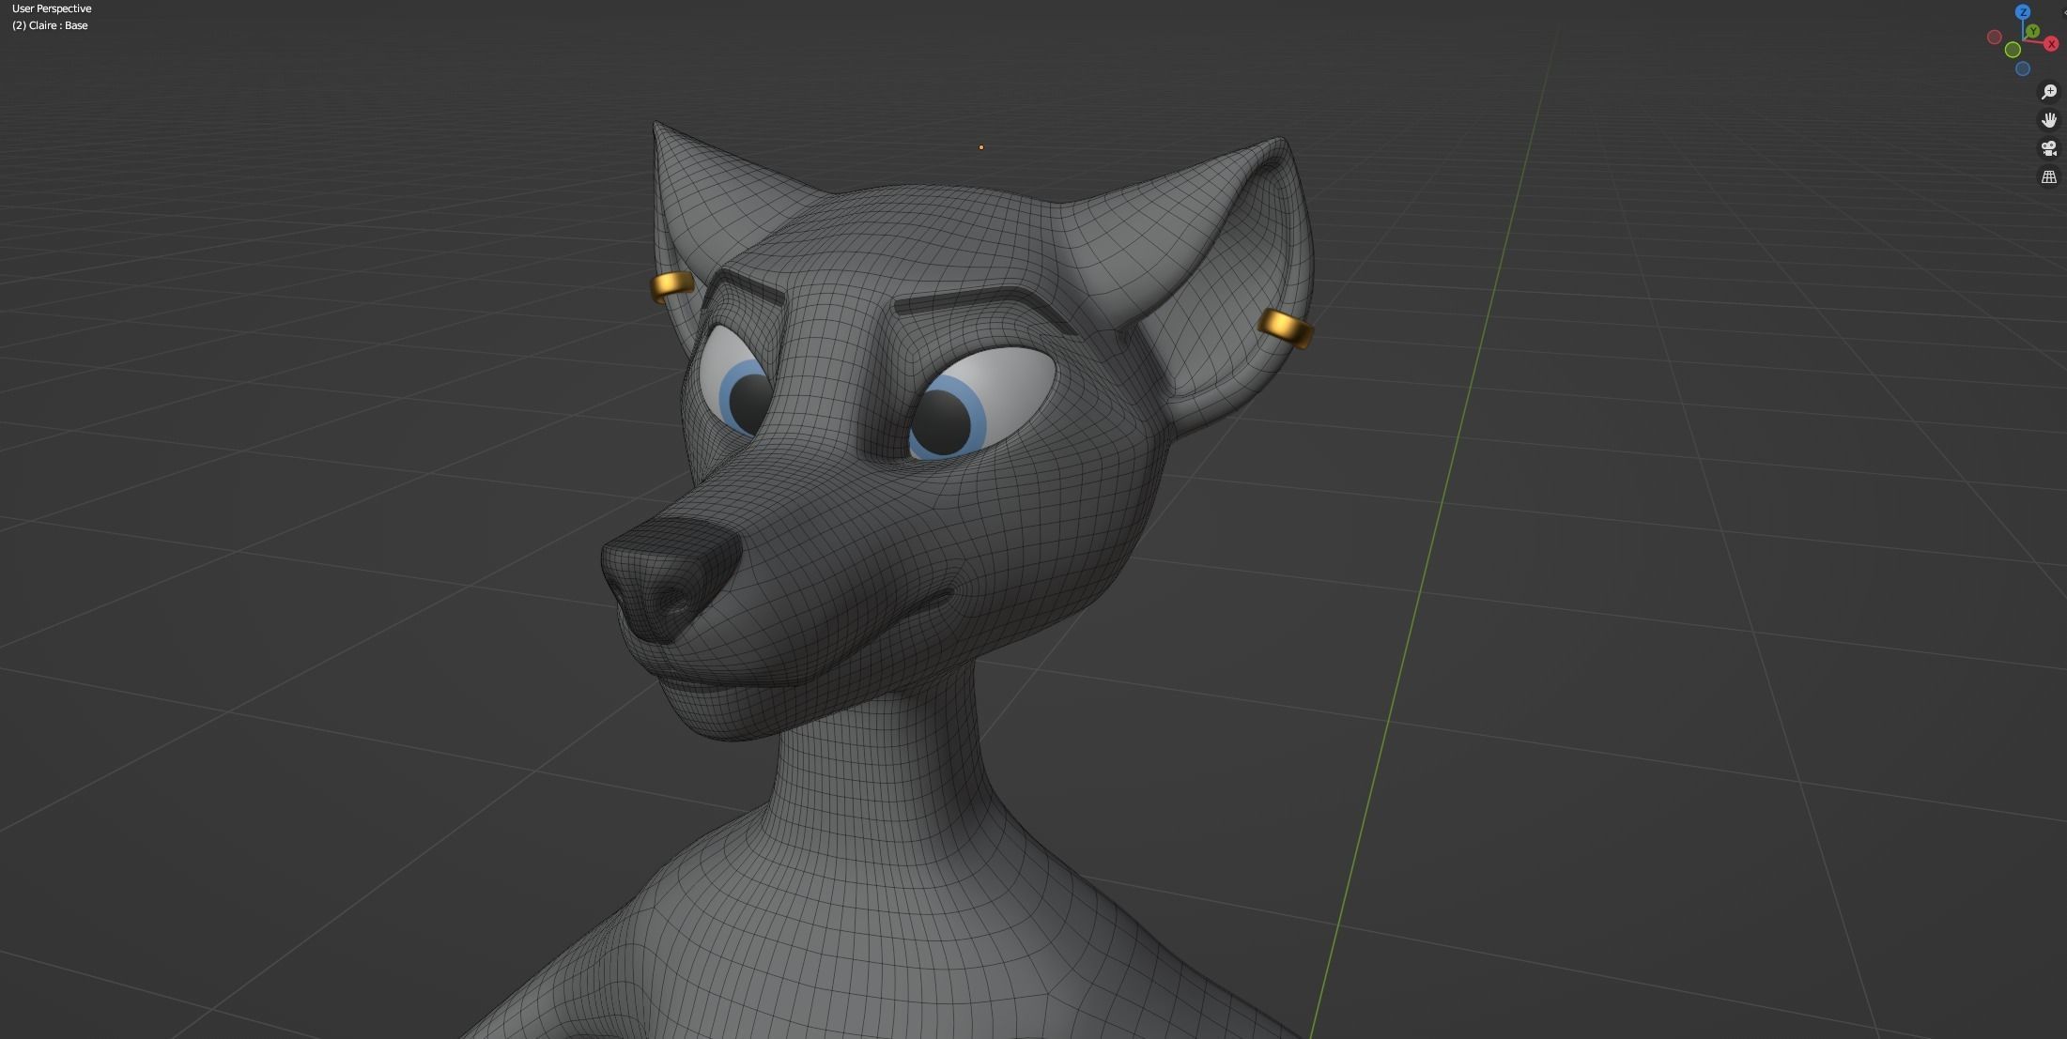Click the zoom magnifier viewport icon

(2049, 92)
